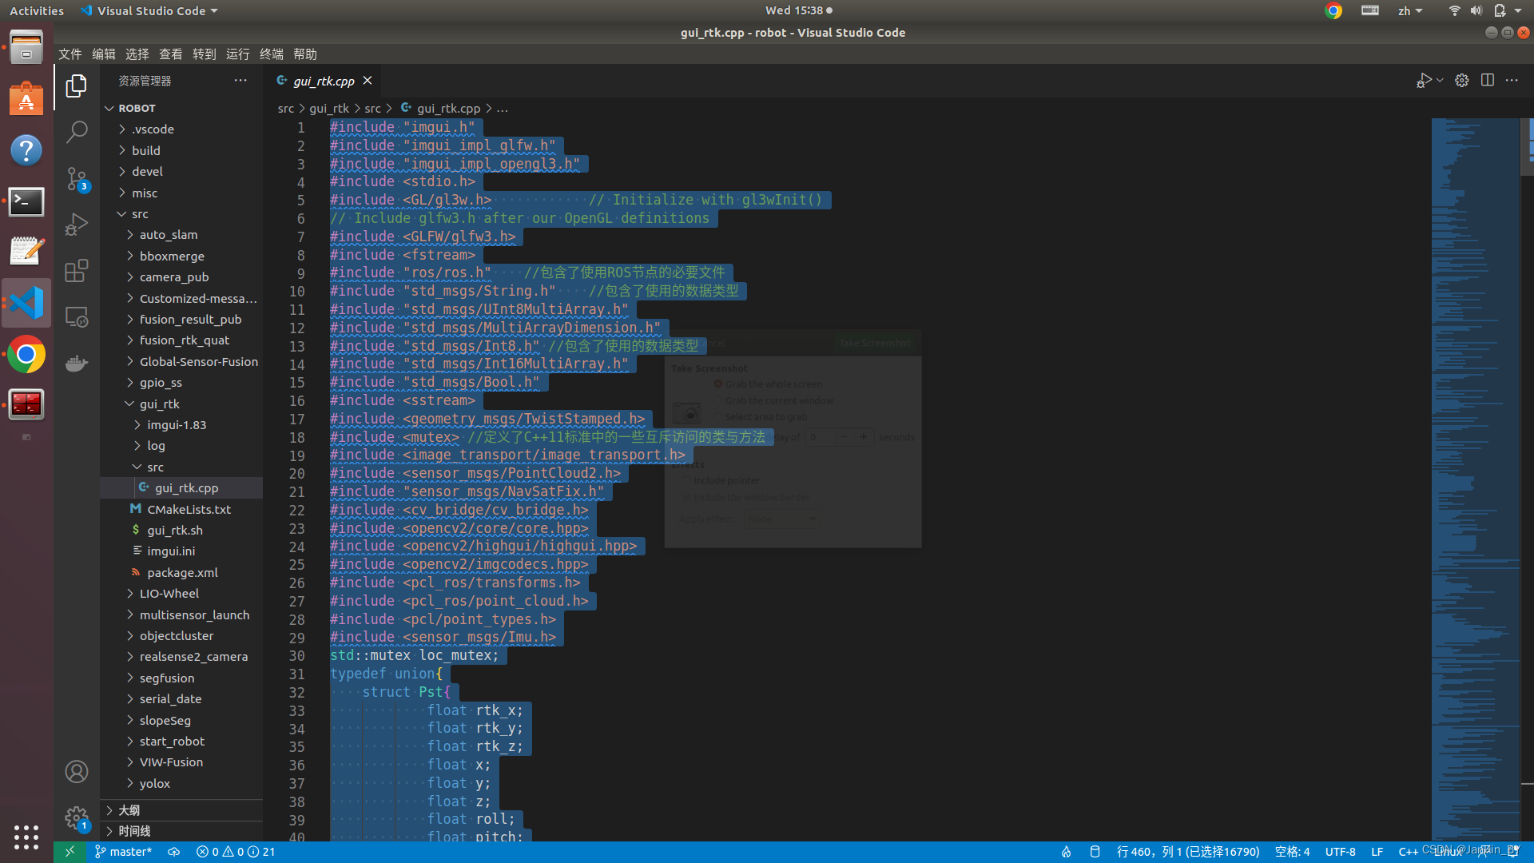1534x863 pixels.
Task: Expand the 大纲 outline section
Action: [129, 810]
